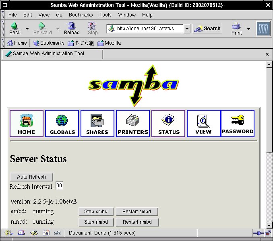Close the current browser tab

pyautogui.click(x=267, y=54)
